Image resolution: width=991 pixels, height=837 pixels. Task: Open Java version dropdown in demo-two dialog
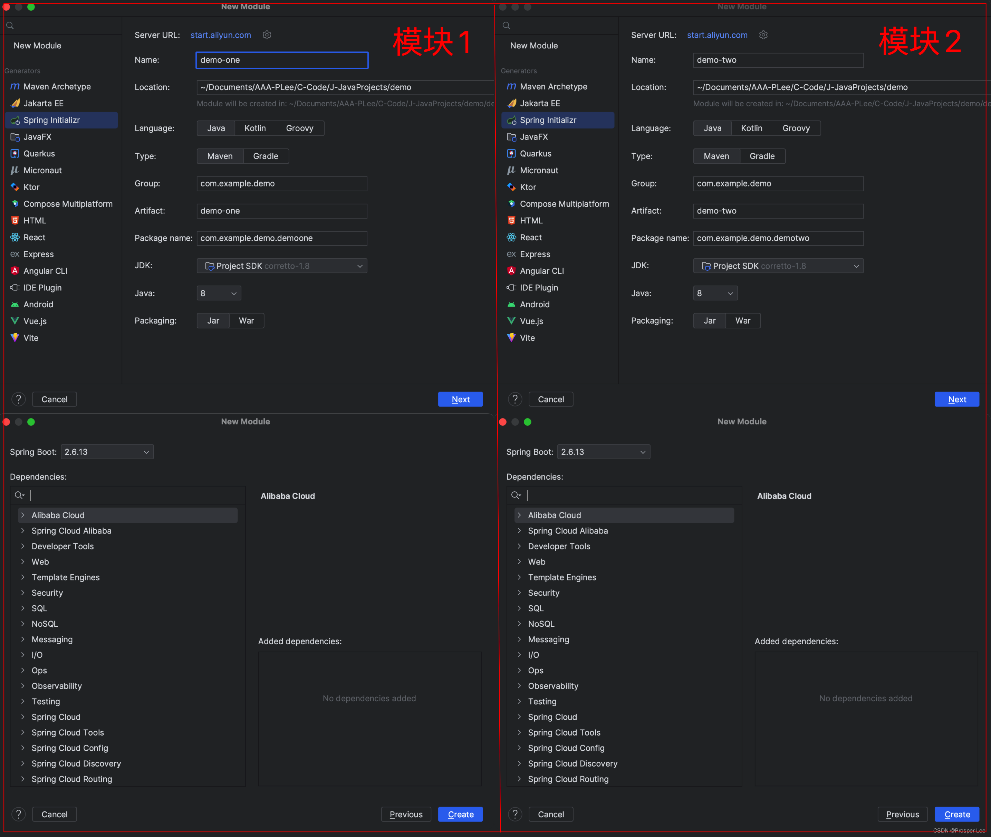click(715, 293)
